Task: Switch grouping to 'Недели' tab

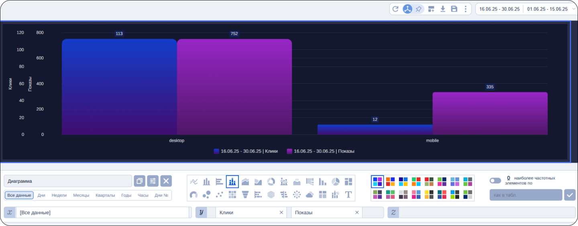Action: [x=59, y=195]
